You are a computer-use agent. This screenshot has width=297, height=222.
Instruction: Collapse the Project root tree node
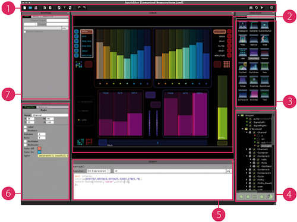(239, 115)
